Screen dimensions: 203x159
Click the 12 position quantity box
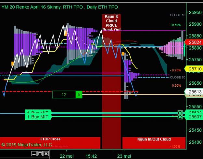[64, 94]
